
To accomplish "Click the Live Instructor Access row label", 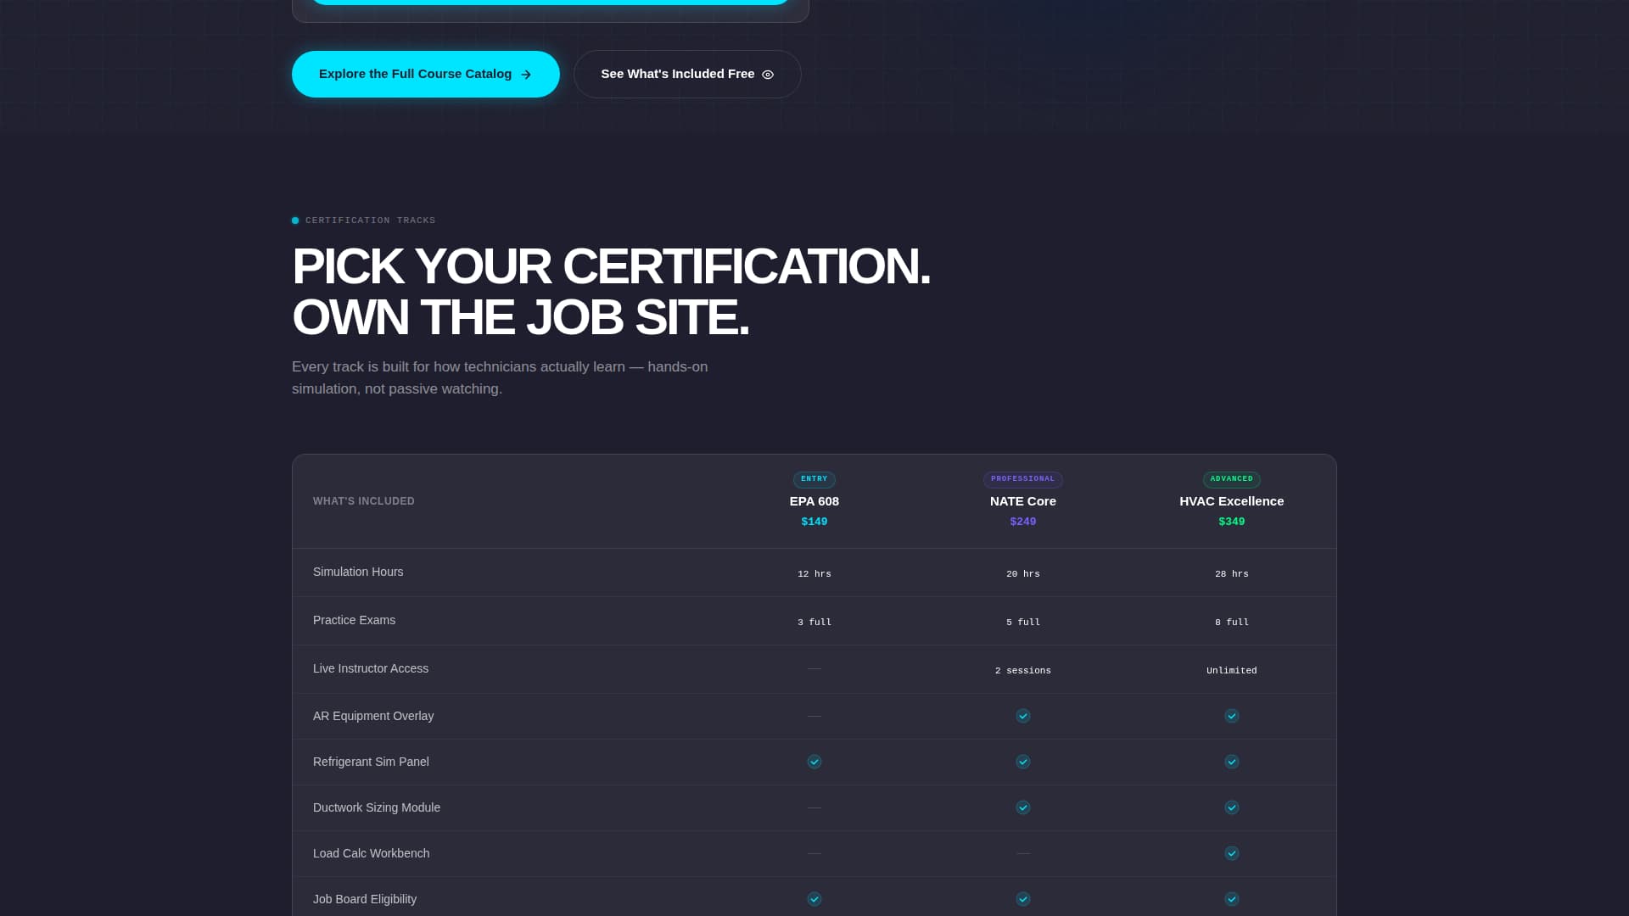I will point(371,668).
